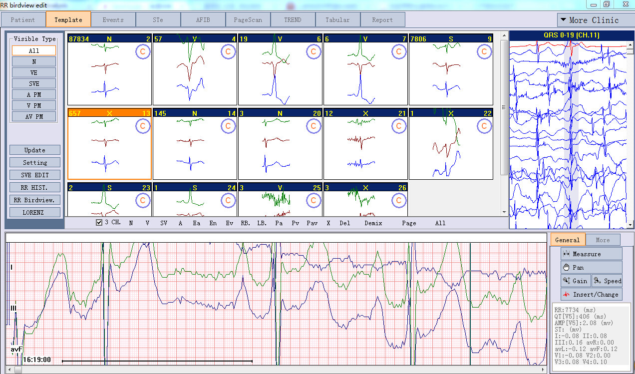Click the C icon on template 21 (12 X)
Viewport: 635px width, 374px height.
399,126
